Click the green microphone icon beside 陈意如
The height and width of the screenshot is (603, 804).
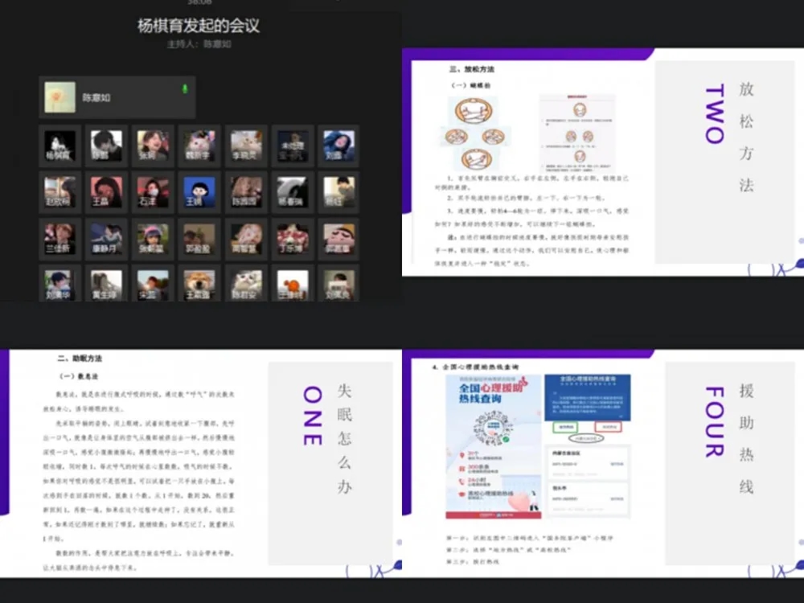[x=185, y=88]
